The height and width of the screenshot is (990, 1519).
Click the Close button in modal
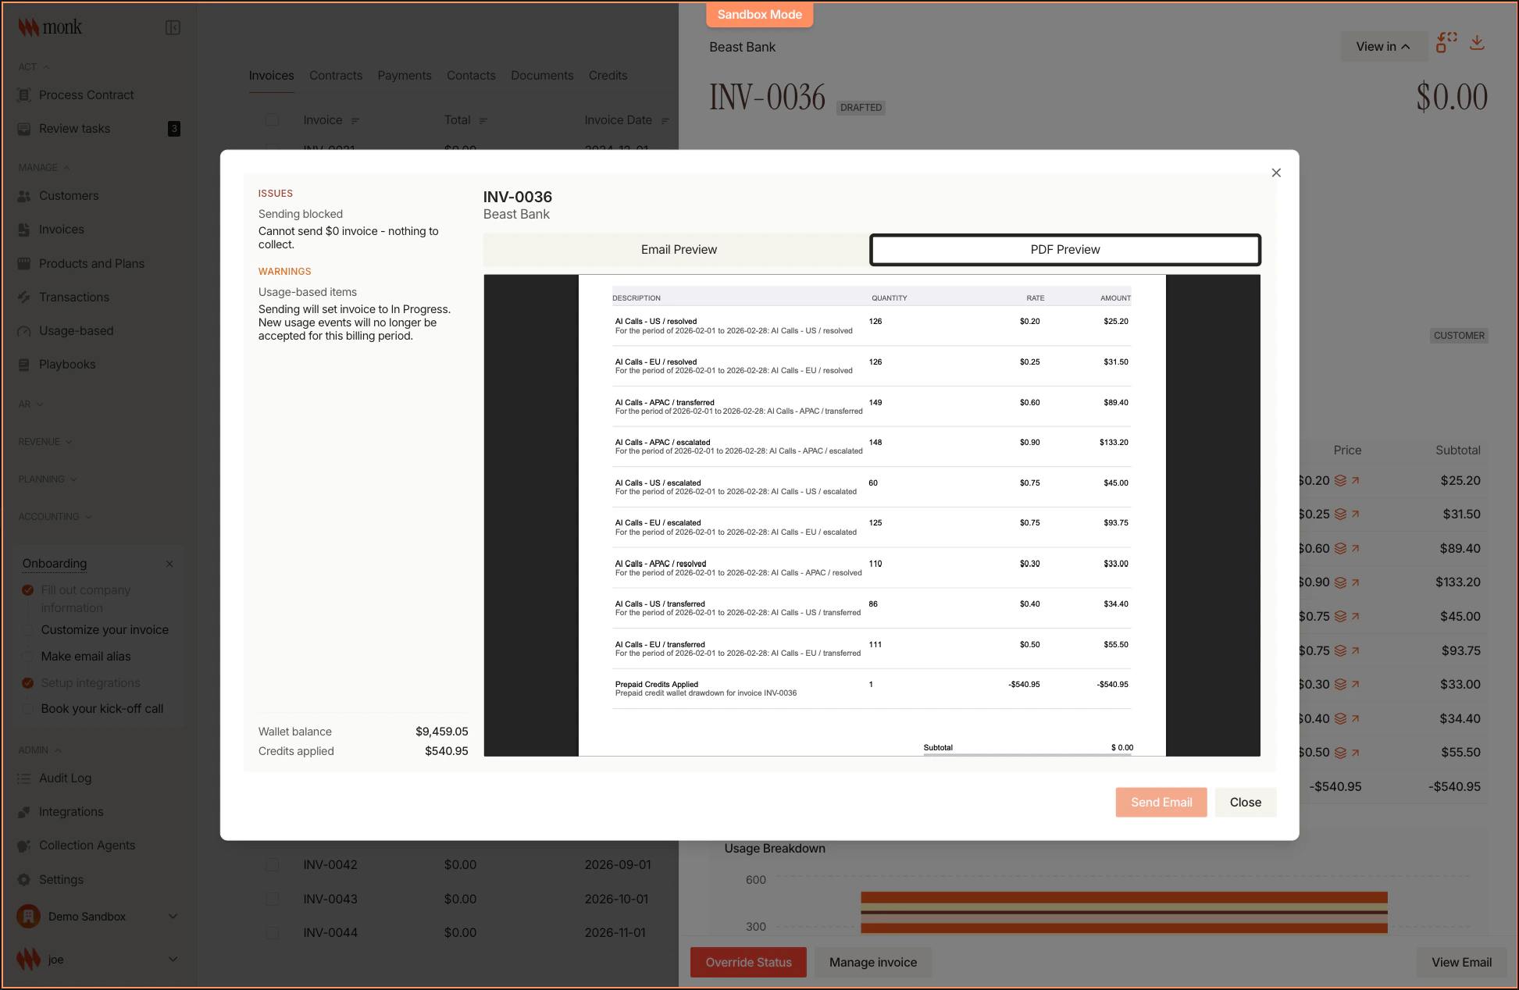(x=1245, y=803)
